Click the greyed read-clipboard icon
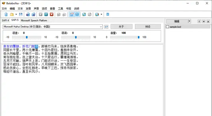Image resolution: width=212 pixels, height=116 pixels. (64, 14)
